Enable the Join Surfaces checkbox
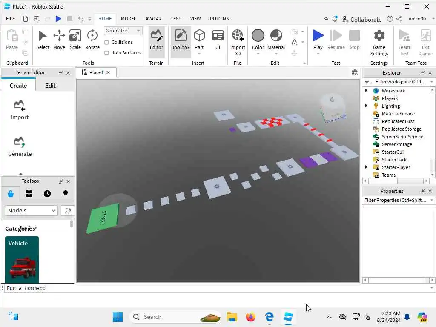Screen dimensions: 436x327 click(106, 53)
